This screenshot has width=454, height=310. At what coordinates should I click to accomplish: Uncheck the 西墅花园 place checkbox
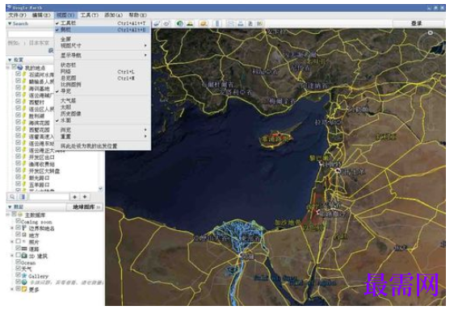click(19, 129)
